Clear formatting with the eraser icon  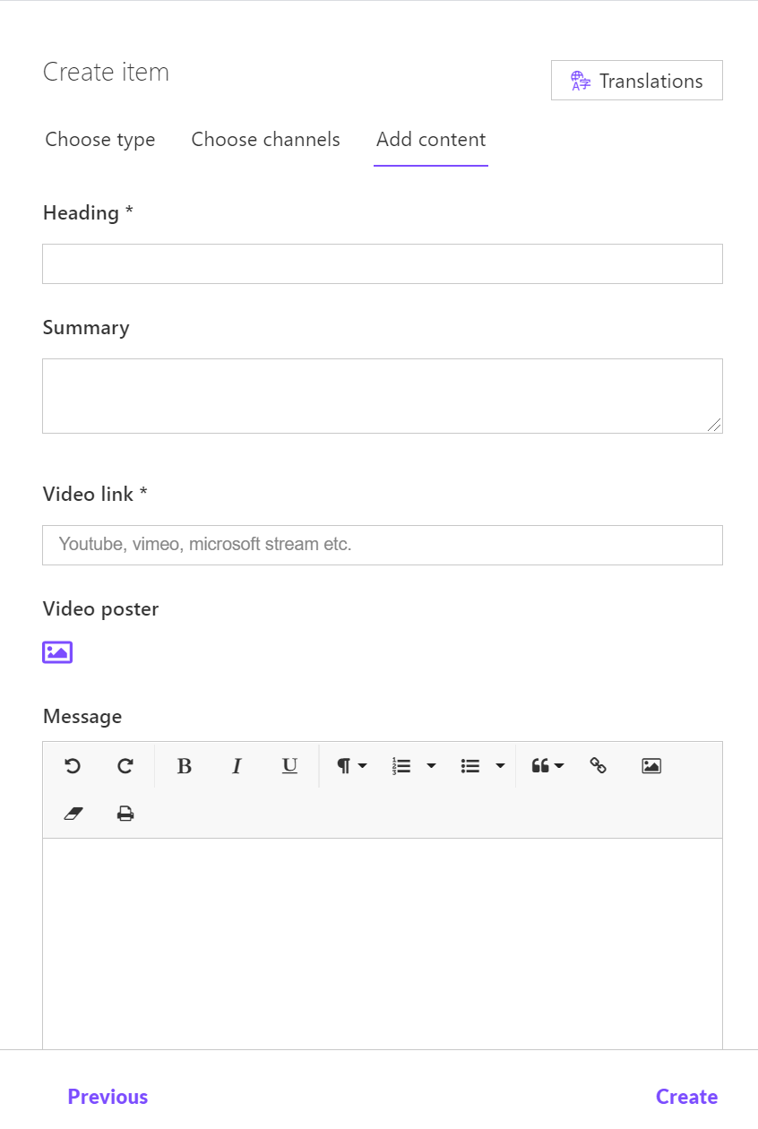73,813
